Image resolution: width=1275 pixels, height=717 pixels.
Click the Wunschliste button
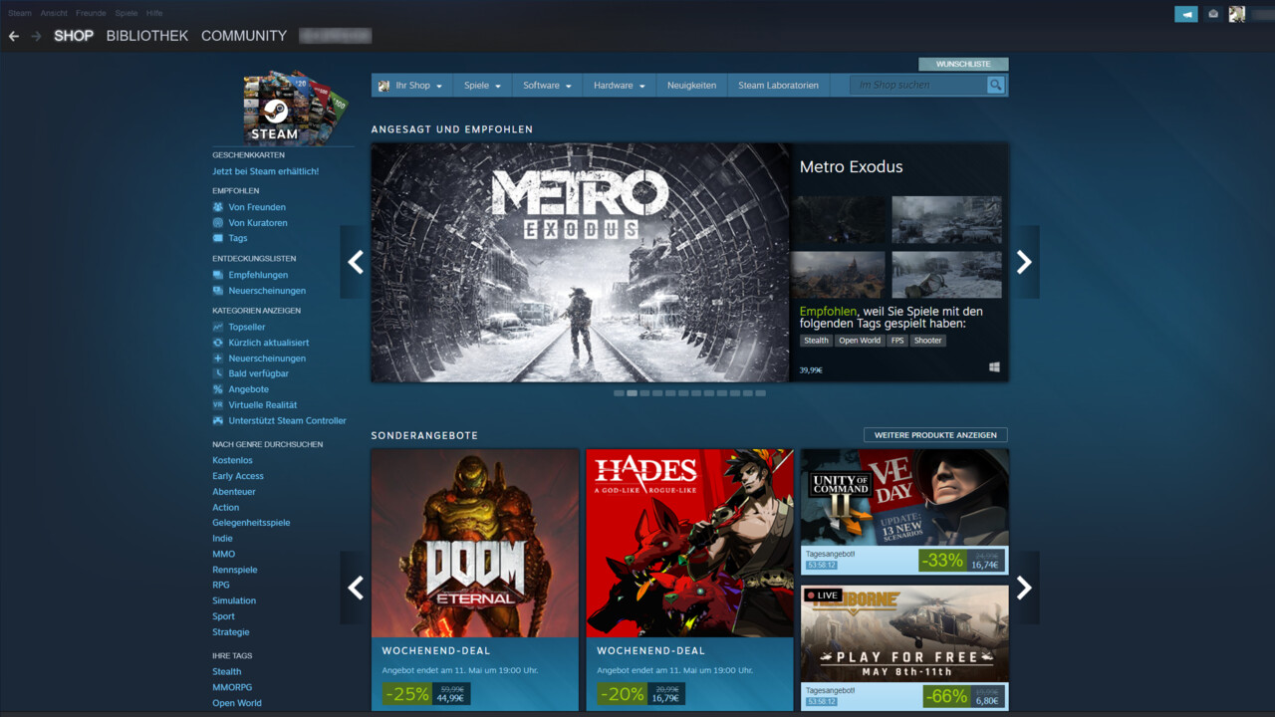point(963,64)
